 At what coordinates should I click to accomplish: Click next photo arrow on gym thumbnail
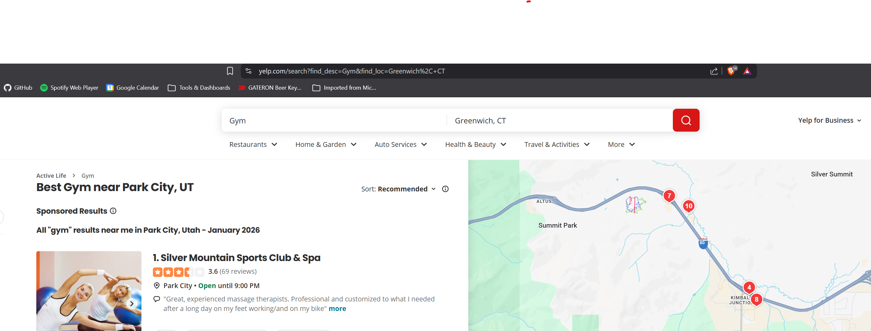pyautogui.click(x=132, y=303)
